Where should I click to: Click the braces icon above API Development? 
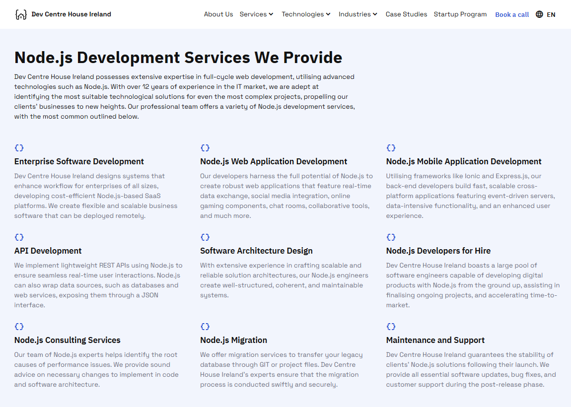[19, 237]
